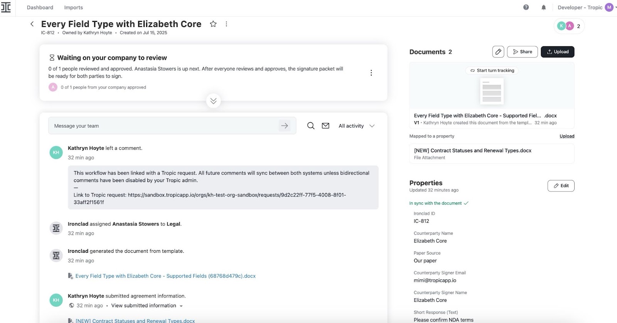Open the help question mark icon

[x=526, y=7]
